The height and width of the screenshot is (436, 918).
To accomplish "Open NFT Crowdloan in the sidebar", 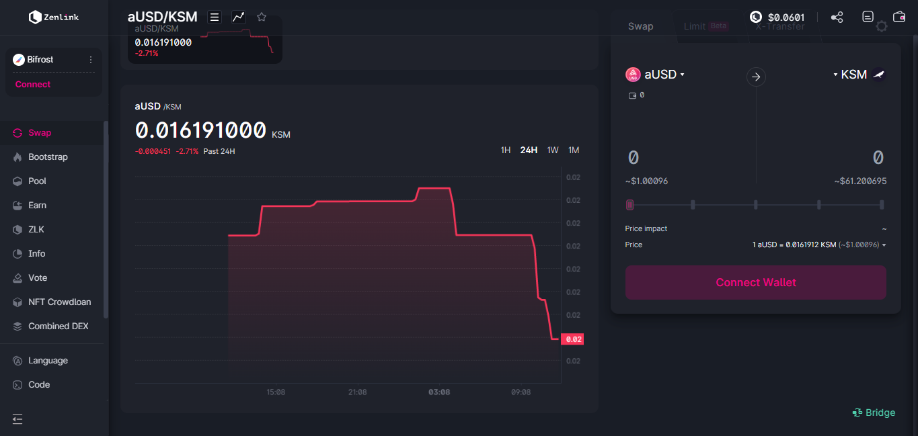I will [52, 302].
